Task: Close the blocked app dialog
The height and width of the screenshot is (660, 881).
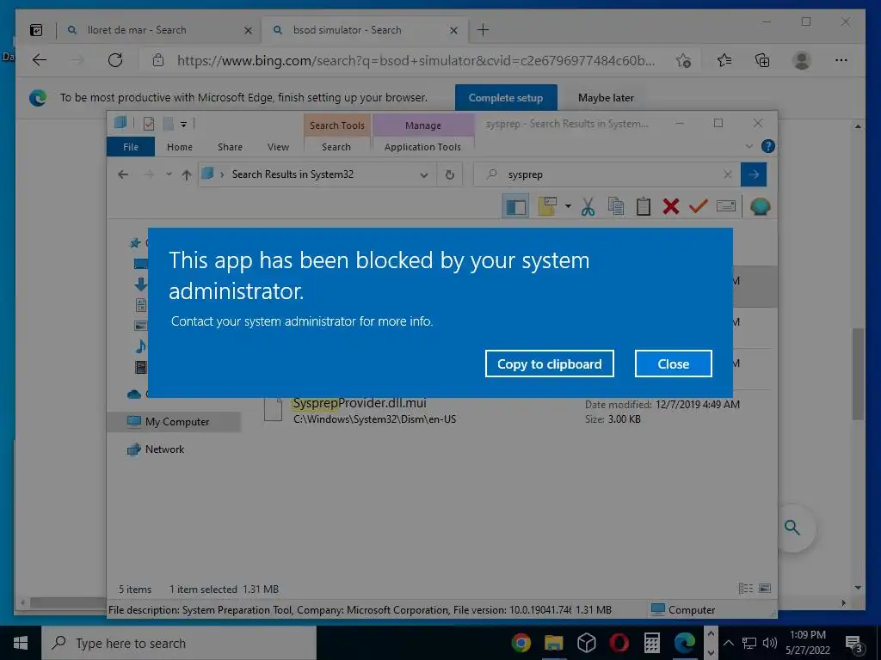Action: coord(673,364)
